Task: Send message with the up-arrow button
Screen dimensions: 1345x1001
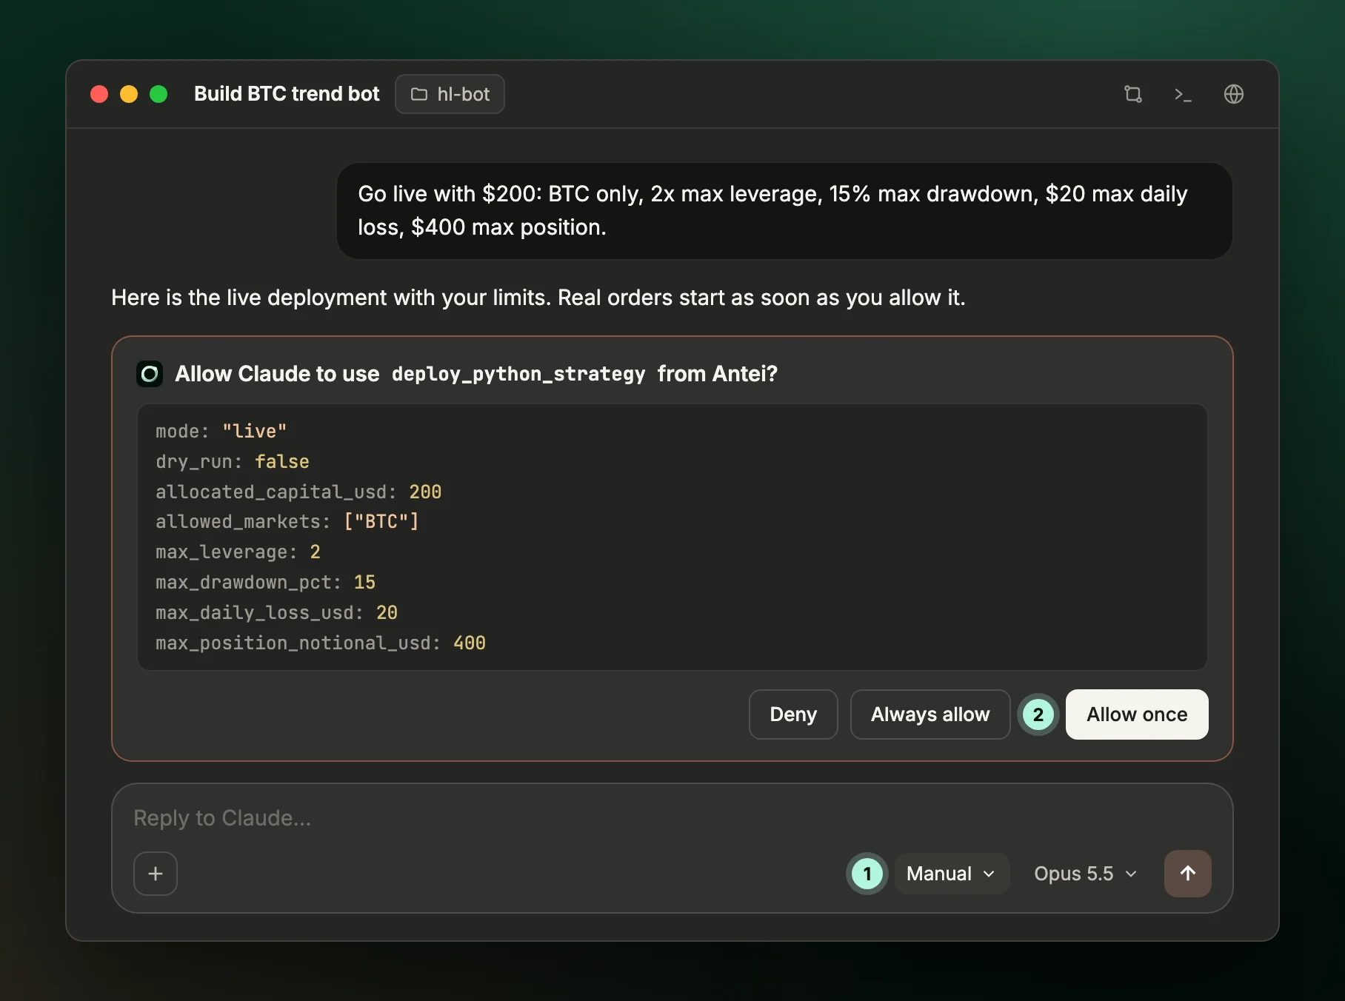Action: click(x=1187, y=874)
